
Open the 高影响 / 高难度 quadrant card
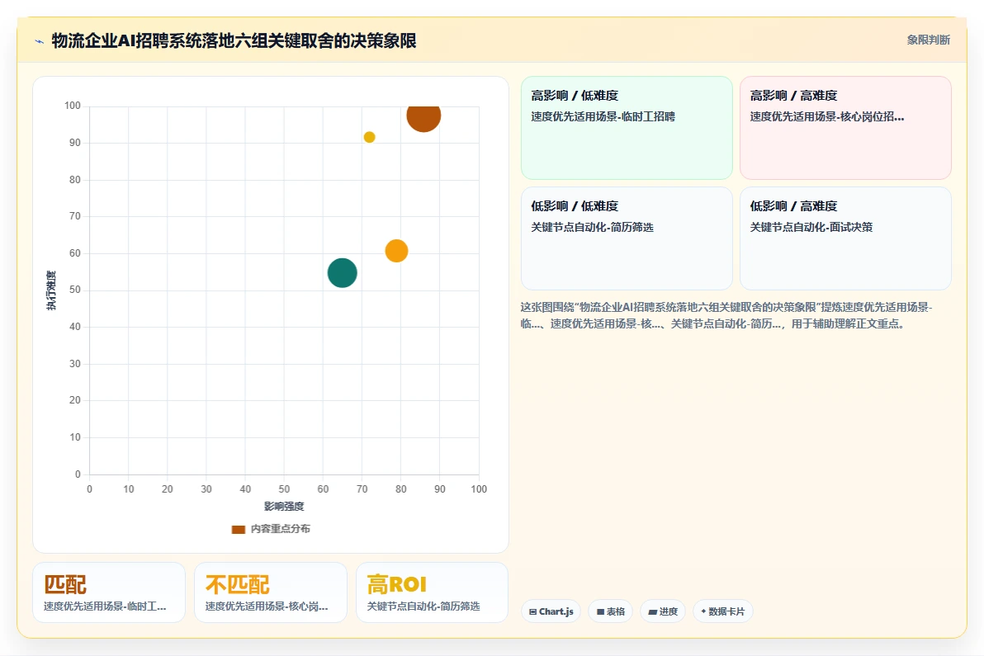pyautogui.click(x=845, y=128)
